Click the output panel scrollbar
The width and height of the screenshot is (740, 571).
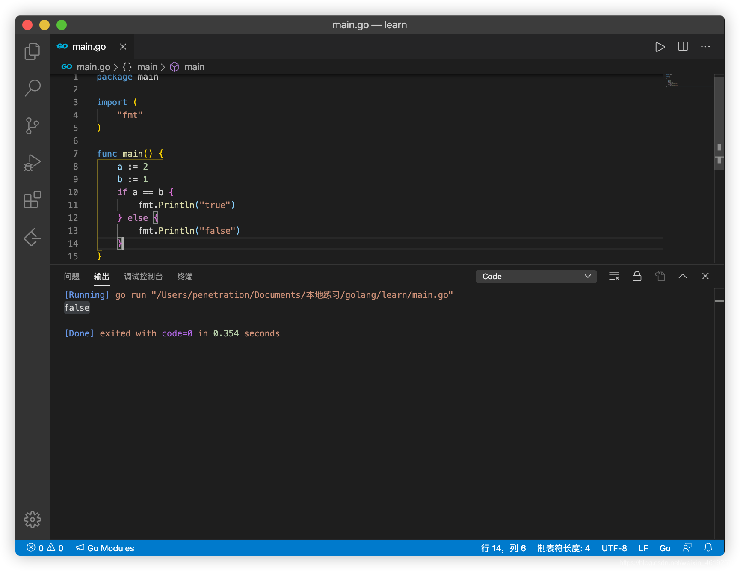(719, 413)
